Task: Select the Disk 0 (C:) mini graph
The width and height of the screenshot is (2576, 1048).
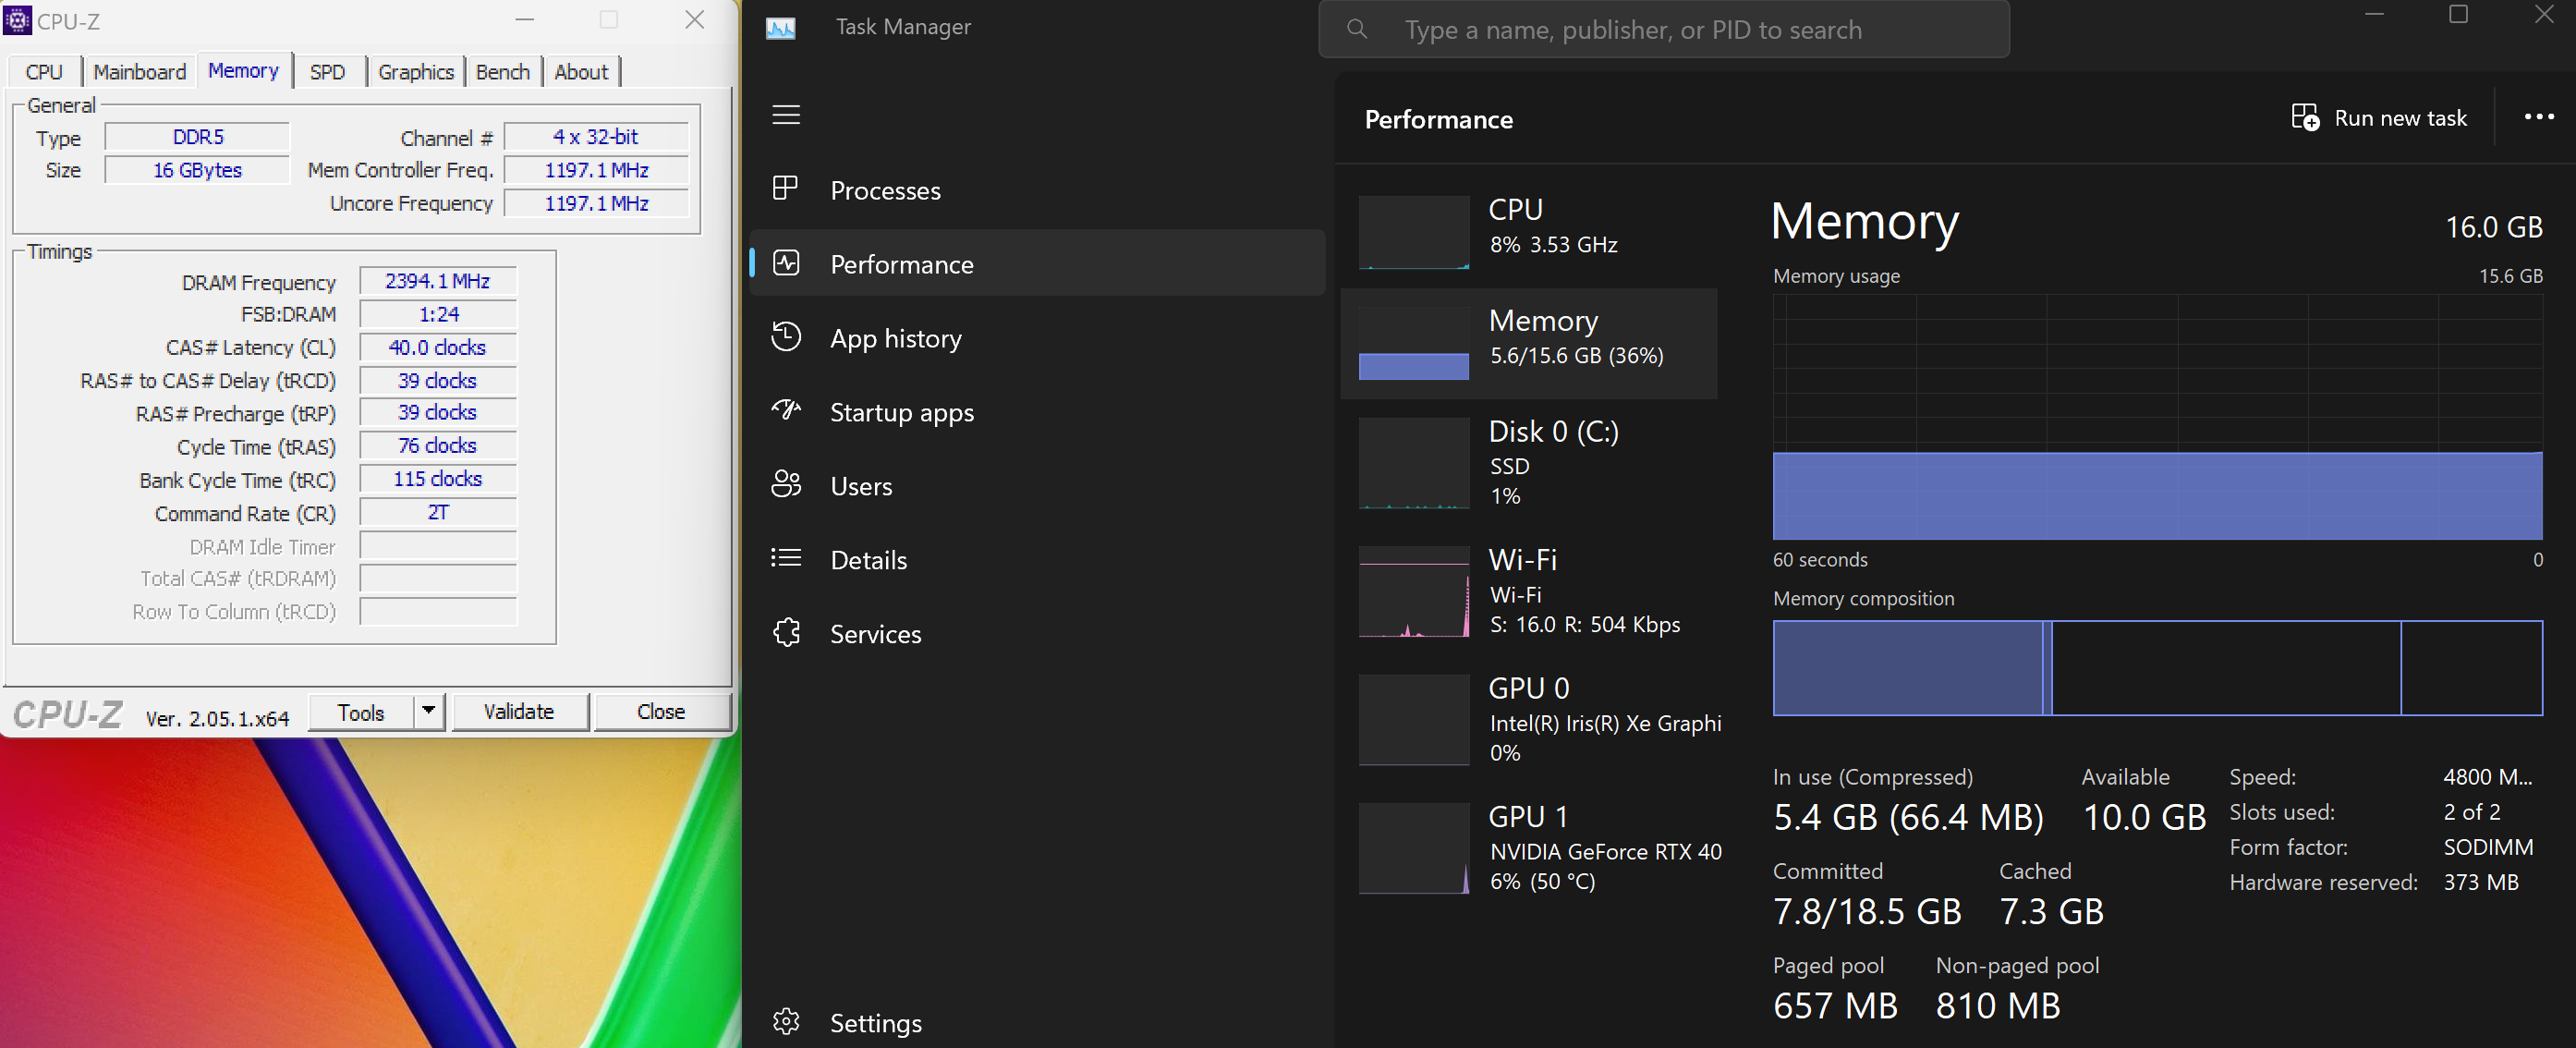Action: 1413,463
